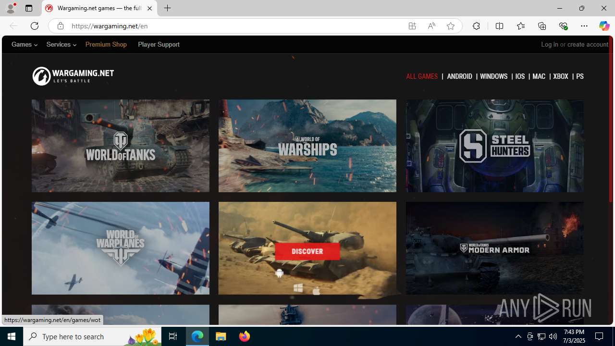Click the Wargaming.net logo
Image resolution: width=615 pixels, height=346 pixels.
coord(73,76)
